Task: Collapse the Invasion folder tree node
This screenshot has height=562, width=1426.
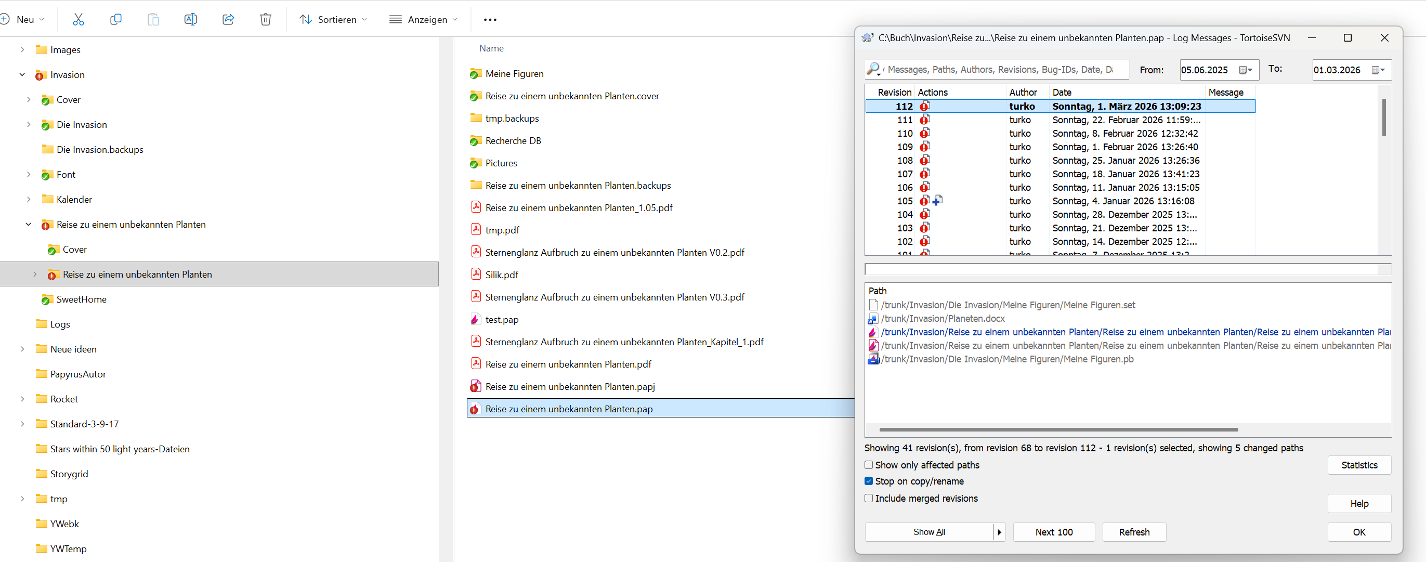Action: (22, 75)
